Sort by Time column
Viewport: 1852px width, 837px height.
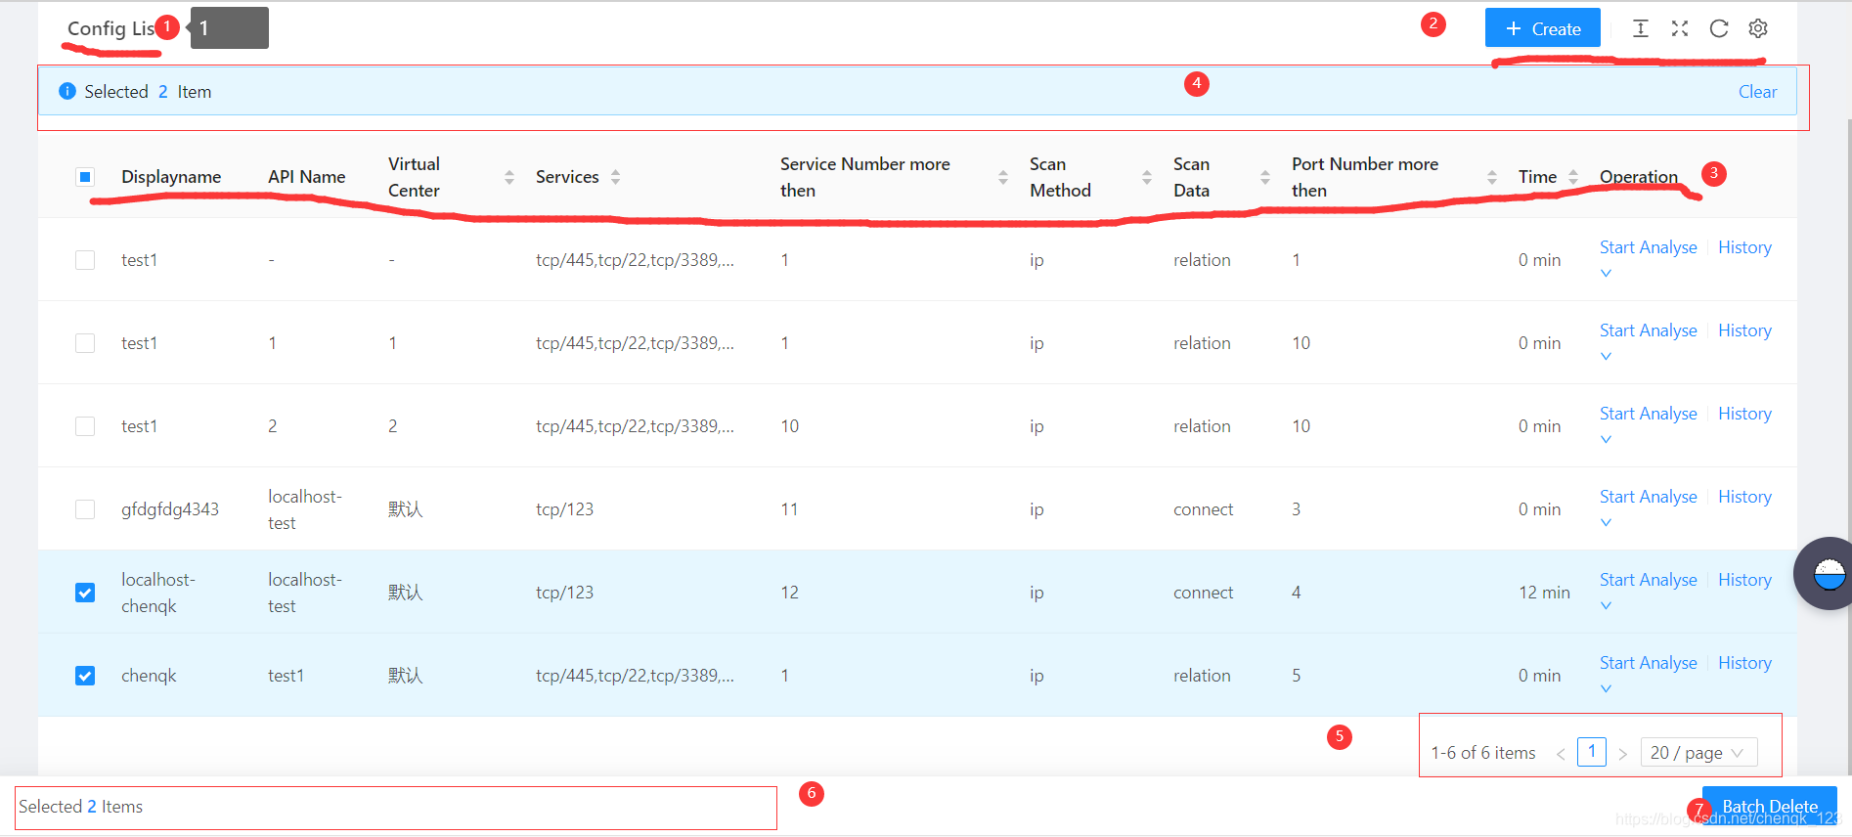coord(1573,177)
